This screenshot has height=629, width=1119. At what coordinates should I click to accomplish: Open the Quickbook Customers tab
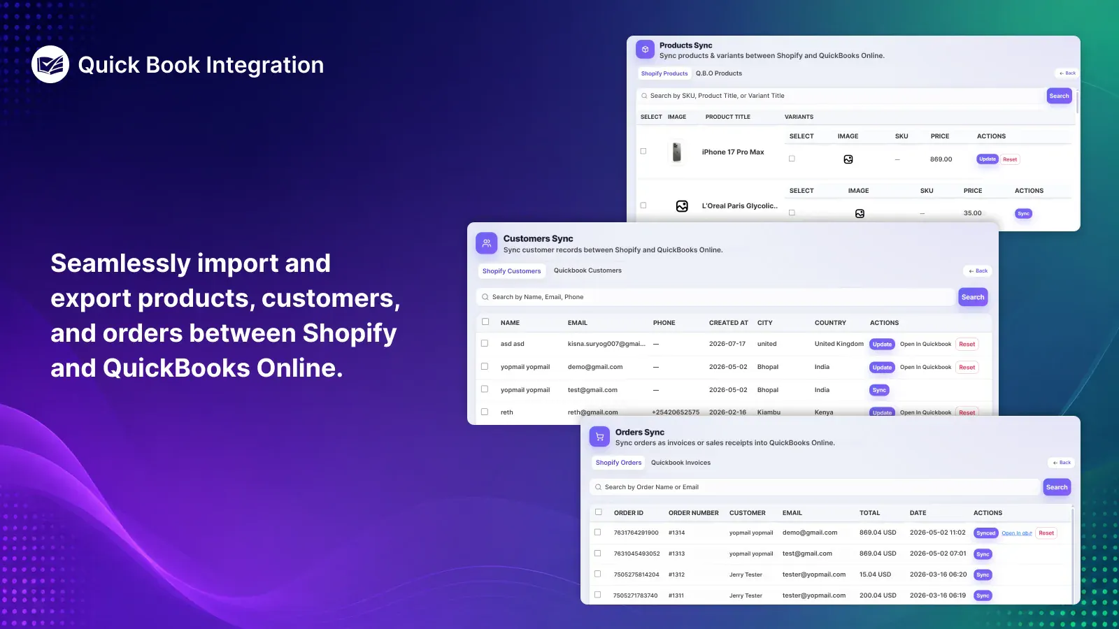coord(587,270)
